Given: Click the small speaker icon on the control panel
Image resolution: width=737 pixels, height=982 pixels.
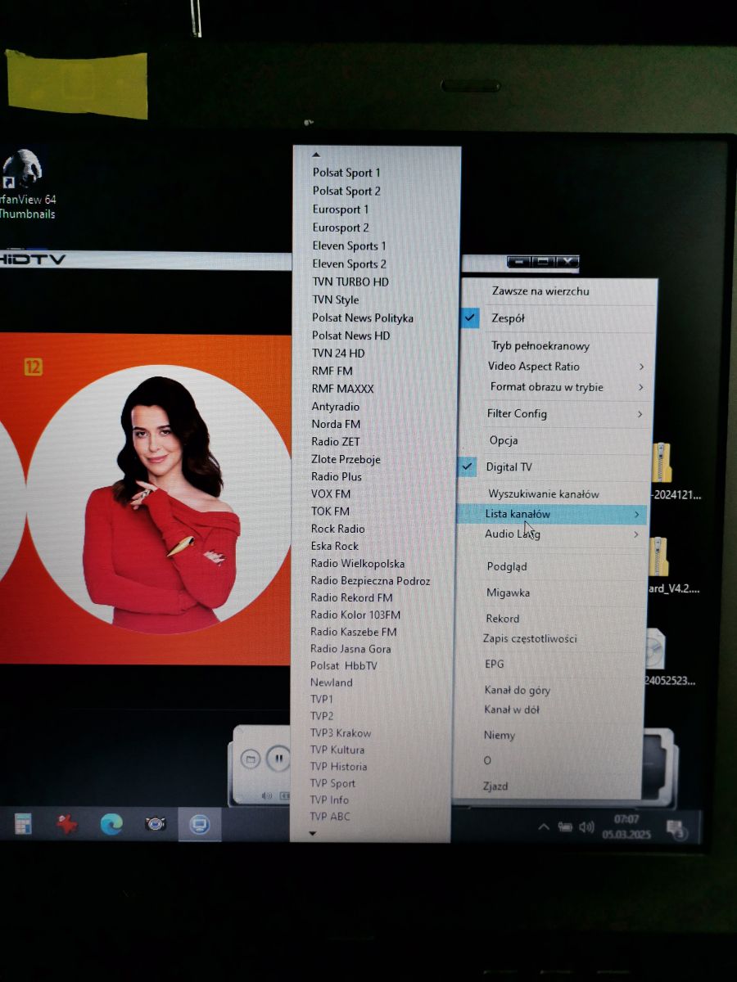Looking at the screenshot, I should coord(267,795).
